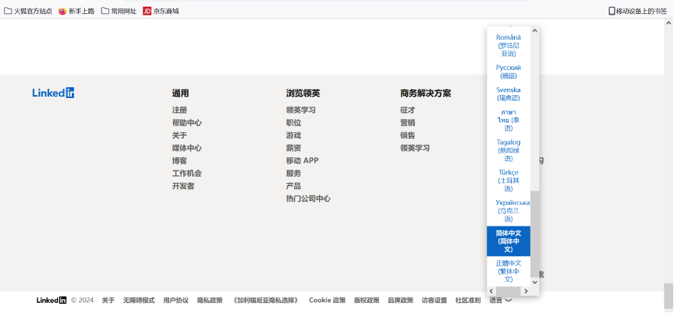The width and height of the screenshot is (674, 313).
Task: Toggle the 语言 language dropdown
Action: tap(500, 300)
